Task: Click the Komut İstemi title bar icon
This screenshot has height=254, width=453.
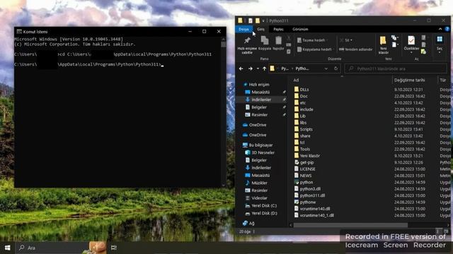Action: tap(19, 32)
